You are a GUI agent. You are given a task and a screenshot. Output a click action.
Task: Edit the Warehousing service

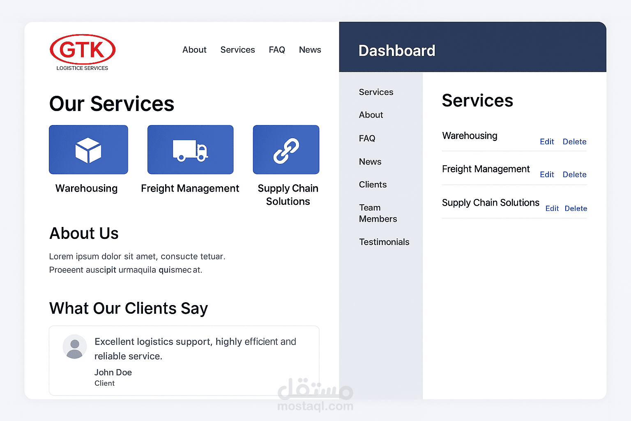click(x=547, y=141)
